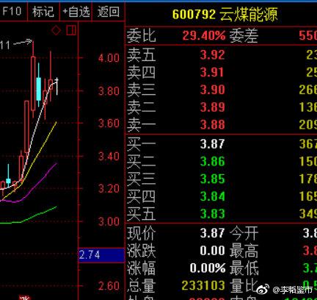Select stock title 600792 云煤能源
This screenshot has height=300, width=317.
[x=225, y=14]
